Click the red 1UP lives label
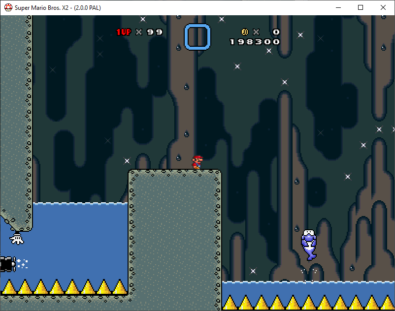 (124, 32)
